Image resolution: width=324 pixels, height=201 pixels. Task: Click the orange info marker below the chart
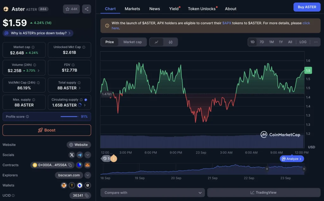(114, 158)
